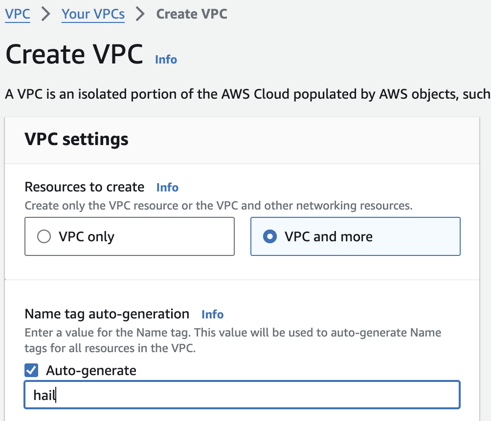The height and width of the screenshot is (421, 491).
Task: Open Info link next to Create VPC heading
Action: [166, 60]
